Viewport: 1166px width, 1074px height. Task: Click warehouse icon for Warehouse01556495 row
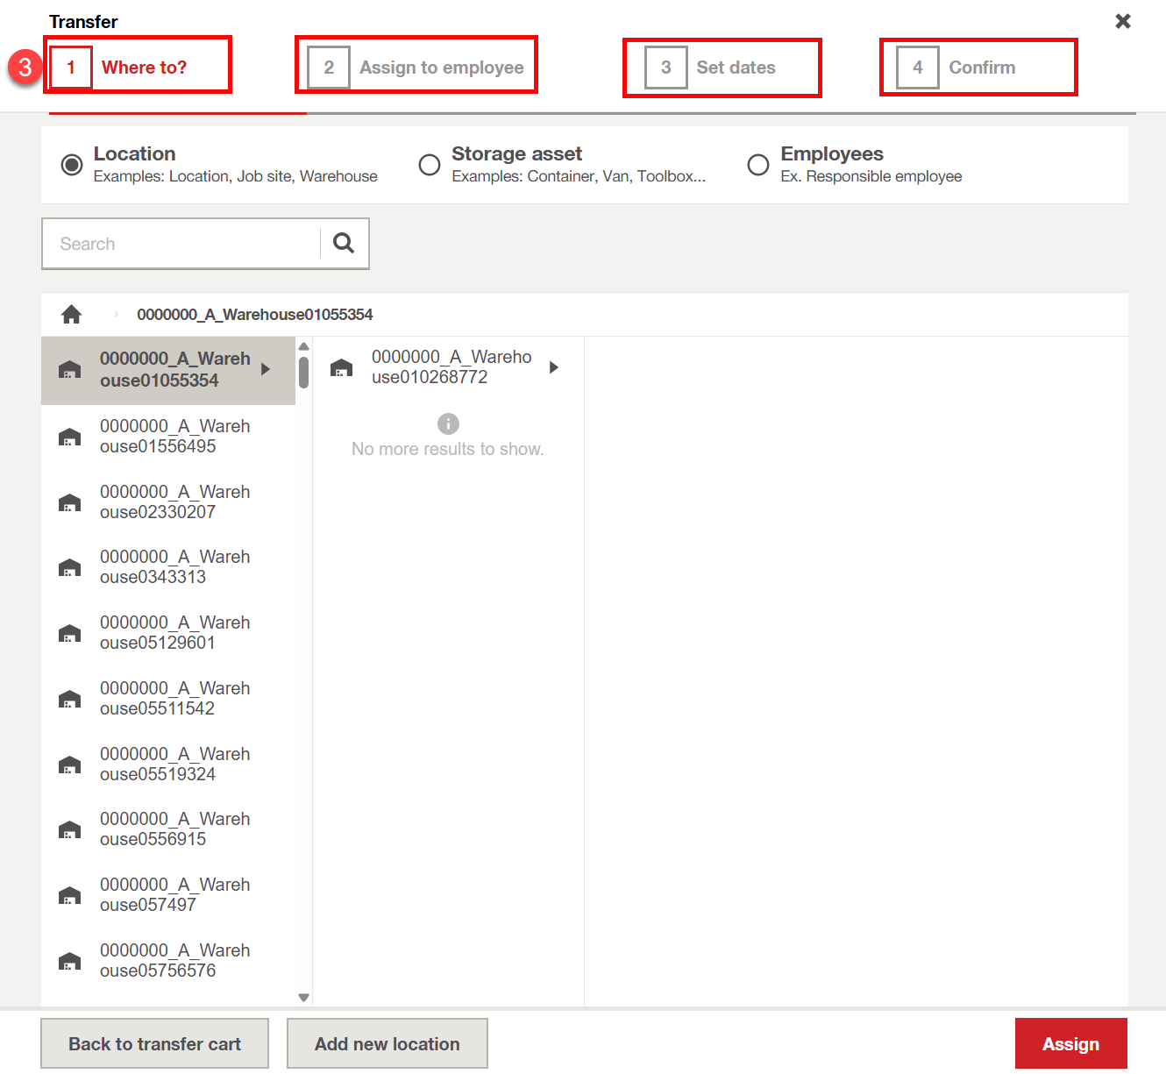(x=69, y=437)
